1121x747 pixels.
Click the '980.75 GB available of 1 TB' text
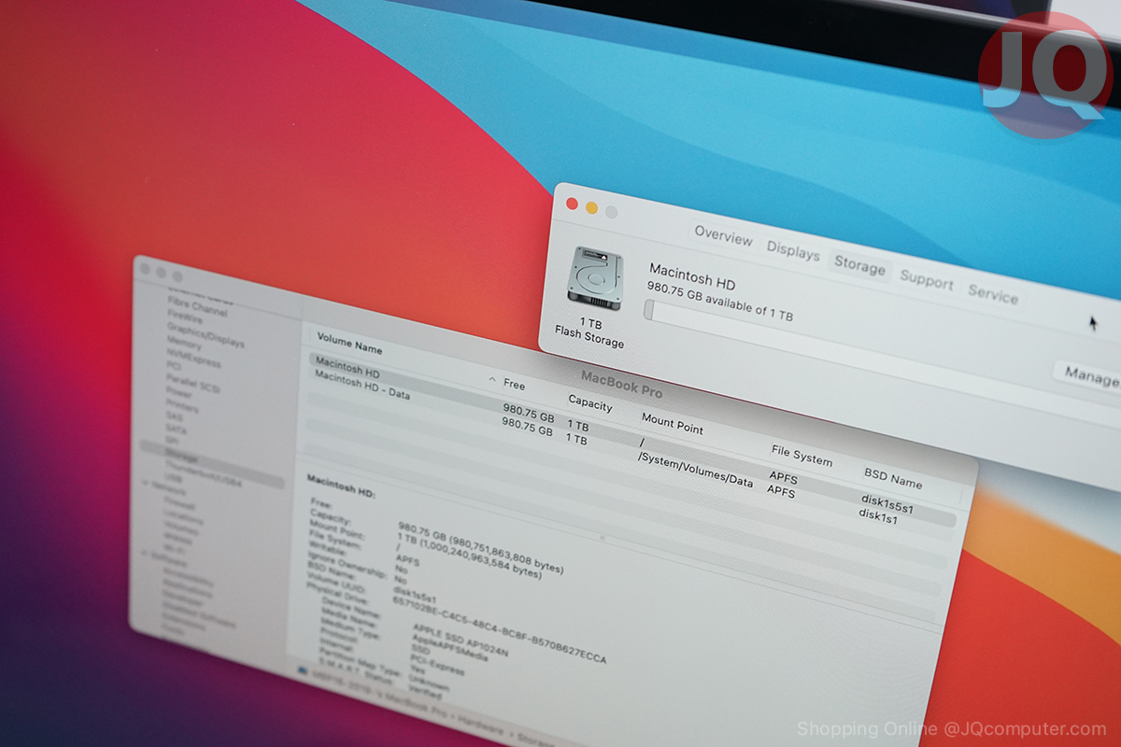tap(720, 303)
